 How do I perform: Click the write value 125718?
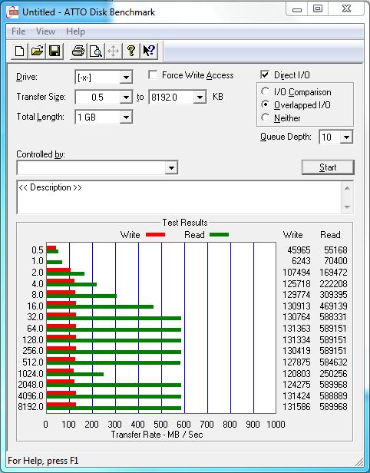click(x=297, y=284)
